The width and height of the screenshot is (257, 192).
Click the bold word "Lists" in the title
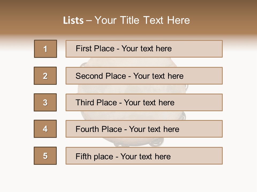click(x=73, y=21)
